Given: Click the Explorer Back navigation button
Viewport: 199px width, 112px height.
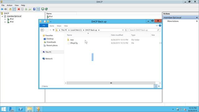Looking at the screenshot, I should pos(42,30).
